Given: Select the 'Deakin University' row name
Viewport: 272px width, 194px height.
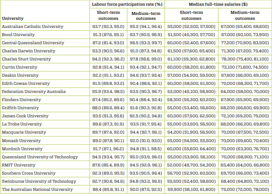Looking at the screenshot, I should [20, 75].
